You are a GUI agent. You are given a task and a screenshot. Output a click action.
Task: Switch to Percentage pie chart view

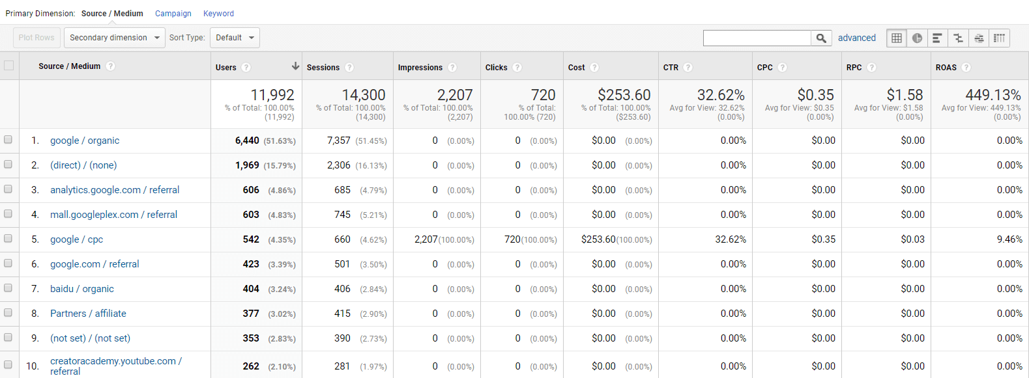tap(917, 38)
